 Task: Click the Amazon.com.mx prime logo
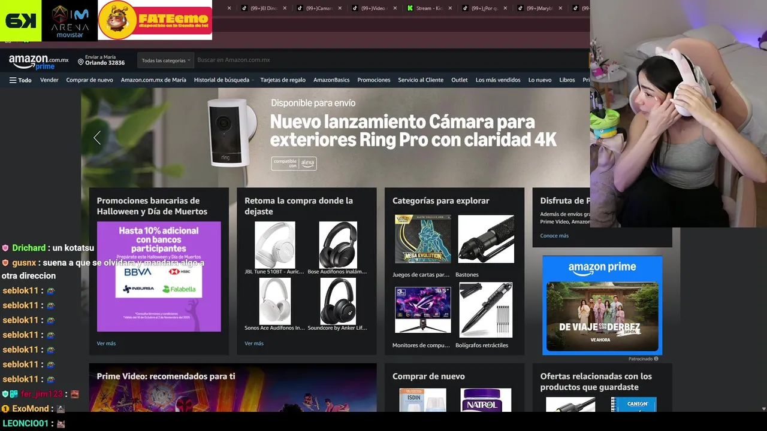[x=38, y=62]
